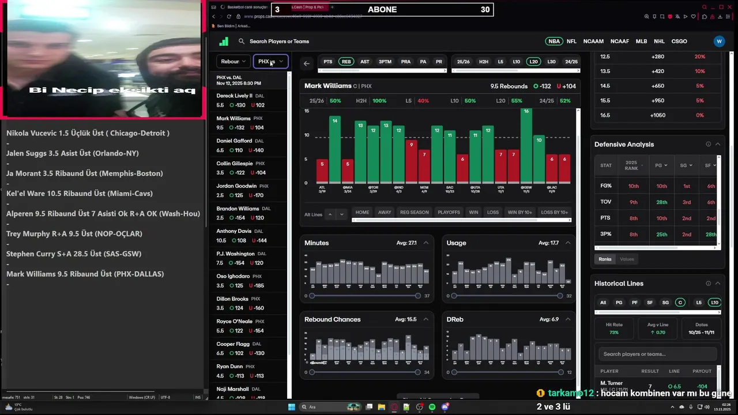Select the H2H range tab

click(x=484, y=62)
